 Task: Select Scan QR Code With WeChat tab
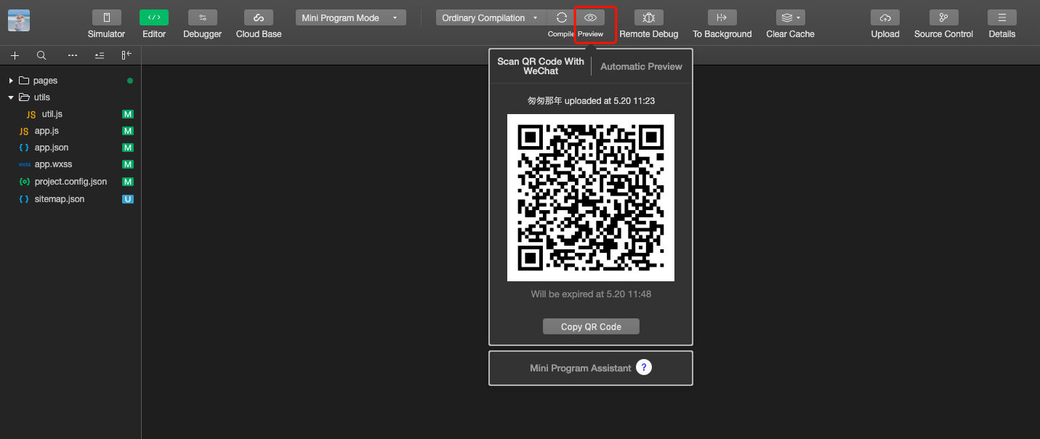pos(541,66)
